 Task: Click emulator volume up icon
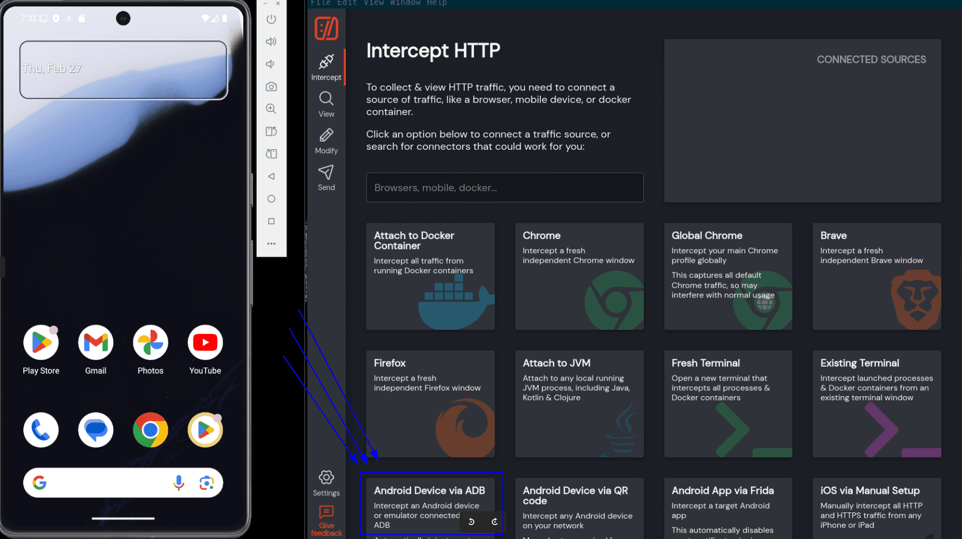(x=271, y=41)
